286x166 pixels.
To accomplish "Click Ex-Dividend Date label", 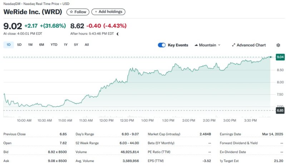I will [x=233, y=152].
